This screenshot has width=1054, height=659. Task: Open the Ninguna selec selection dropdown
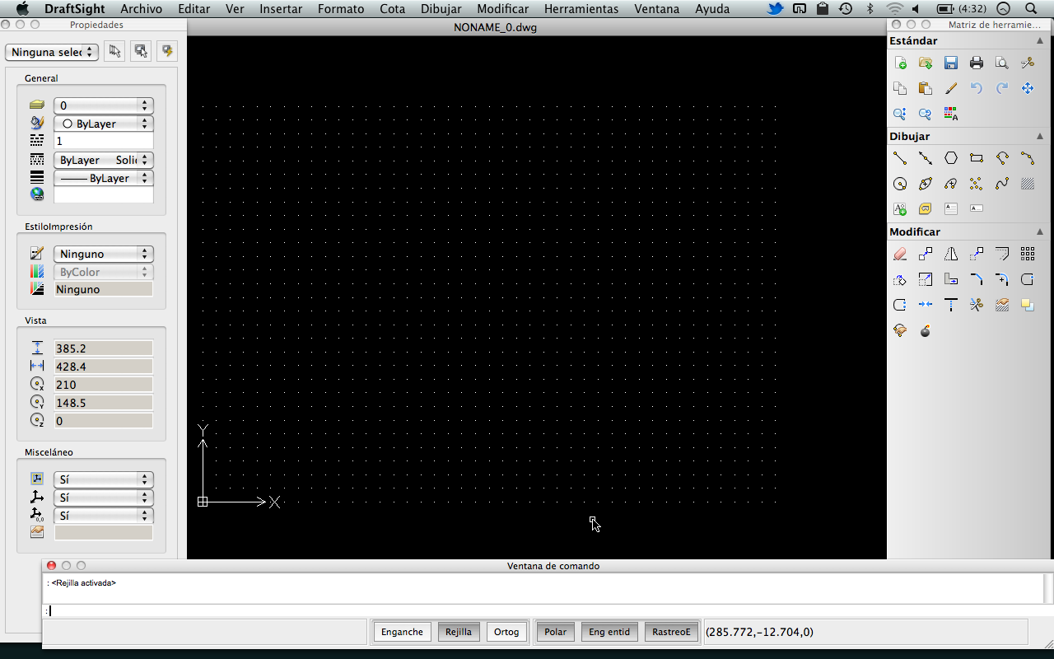[x=52, y=52]
